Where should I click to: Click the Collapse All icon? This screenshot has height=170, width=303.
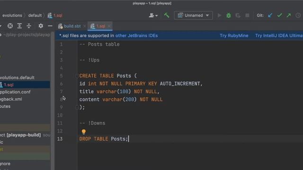pos(29,26)
